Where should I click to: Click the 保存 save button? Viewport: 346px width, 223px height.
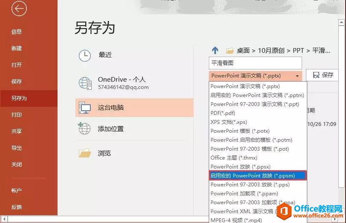[x=323, y=75]
